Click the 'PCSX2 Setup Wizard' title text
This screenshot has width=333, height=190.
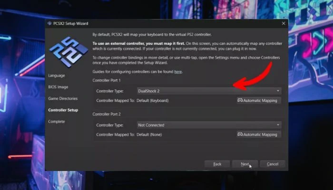click(71, 23)
